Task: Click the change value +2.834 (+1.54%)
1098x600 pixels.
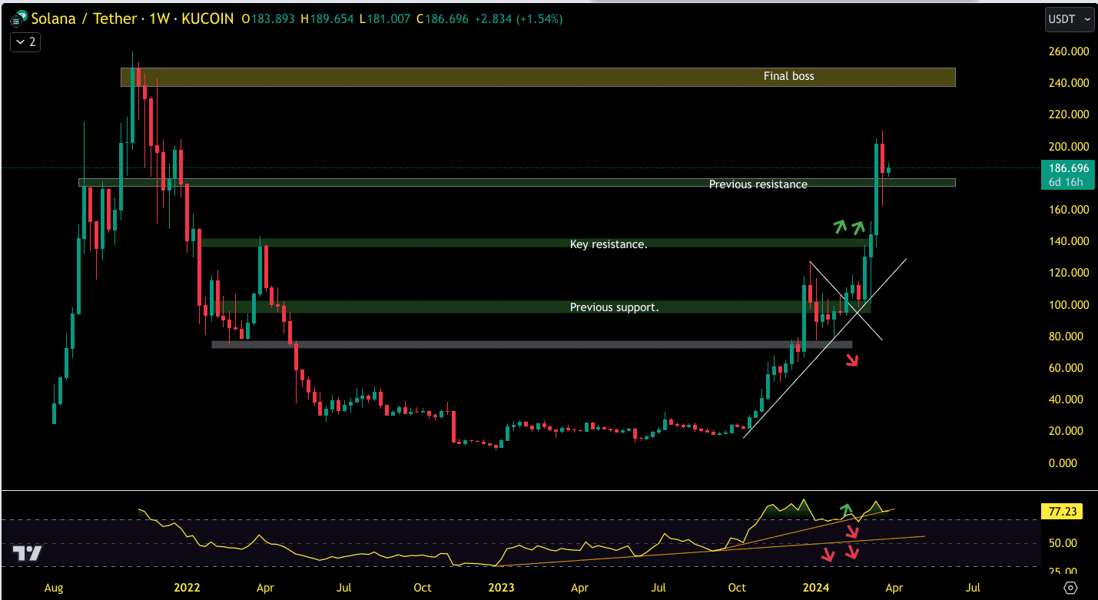Action: pos(518,18)
